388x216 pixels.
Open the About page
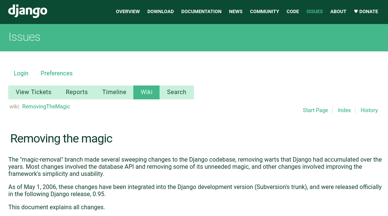pos(338,12)
